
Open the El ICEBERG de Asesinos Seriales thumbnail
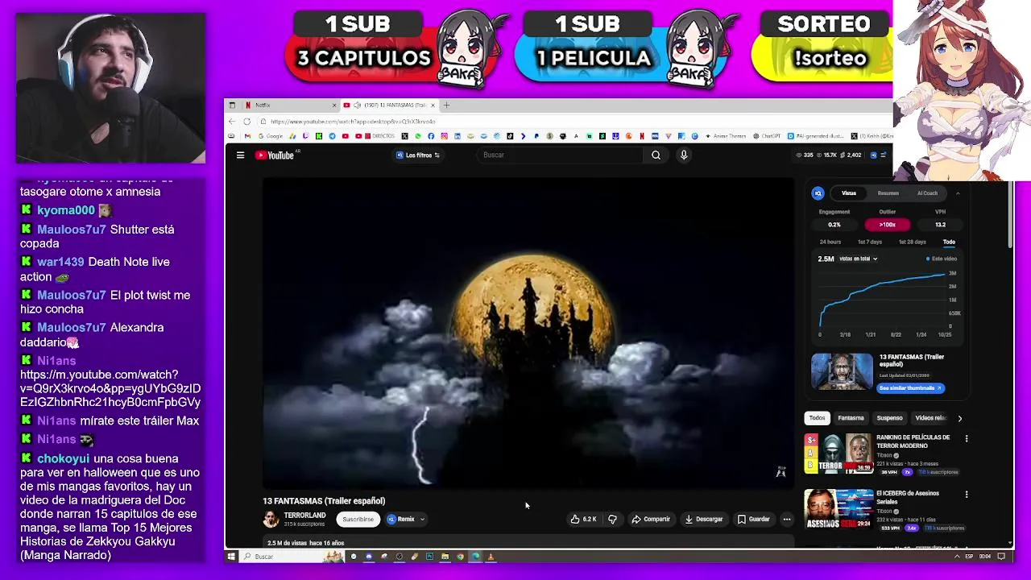coord(838,509)
